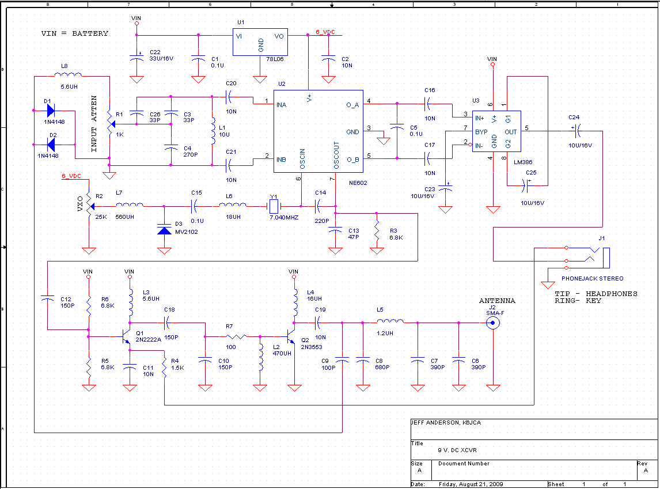Click the JEFF ANDERSON, K6JCA title block text
Viewport: 660px width, 489px height.
[446, 423]
